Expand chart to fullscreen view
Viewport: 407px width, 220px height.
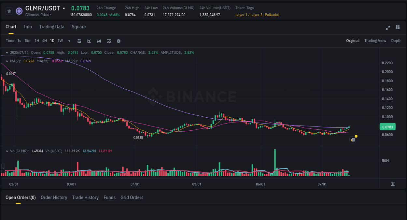388,28
